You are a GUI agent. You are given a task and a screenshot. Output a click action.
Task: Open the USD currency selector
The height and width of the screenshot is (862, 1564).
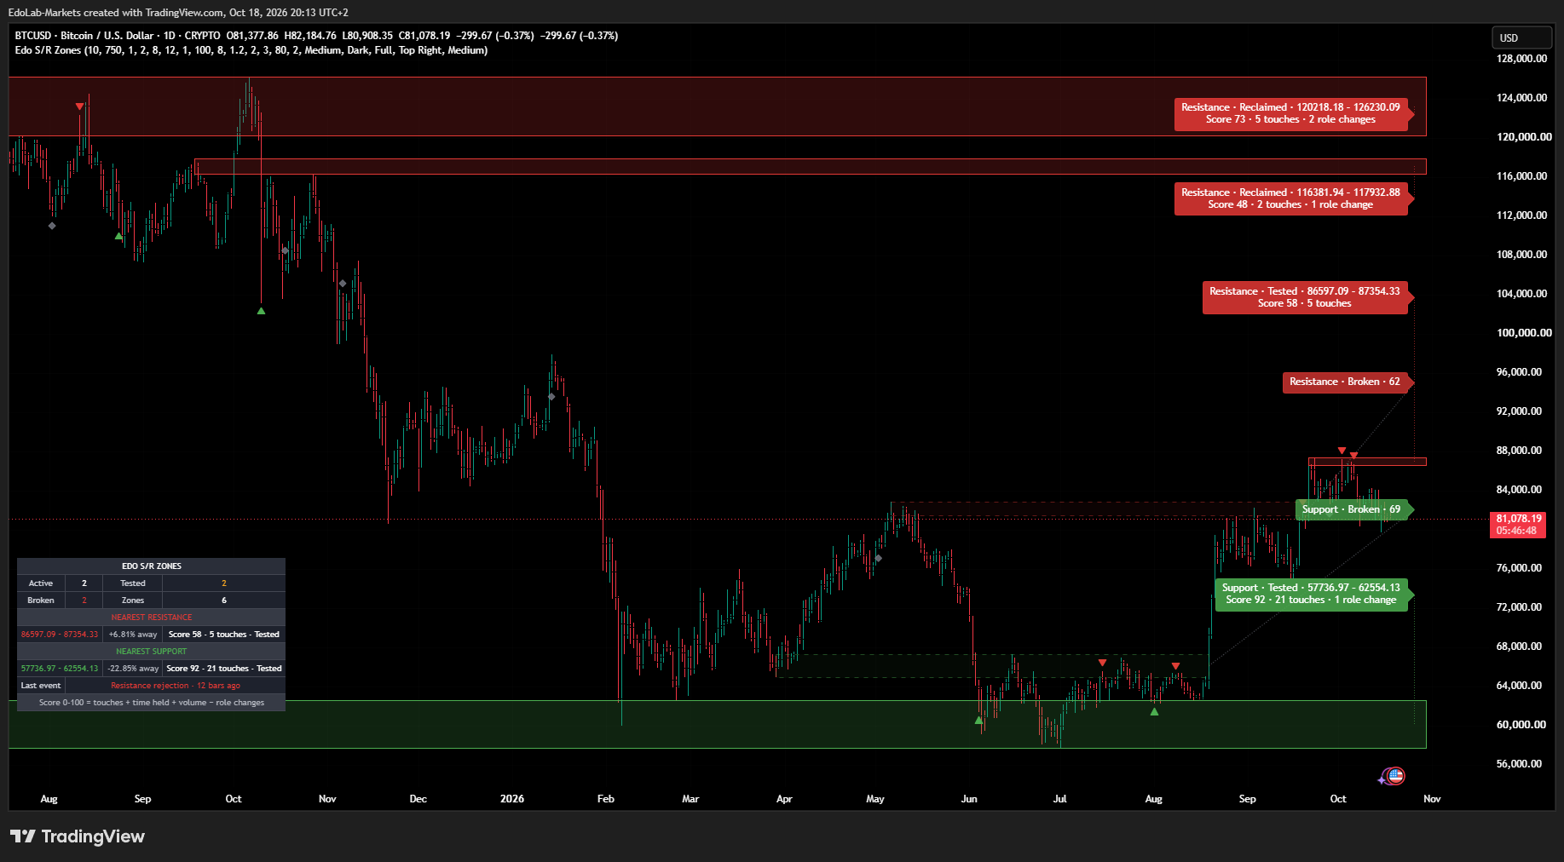tap(1521, 37)
